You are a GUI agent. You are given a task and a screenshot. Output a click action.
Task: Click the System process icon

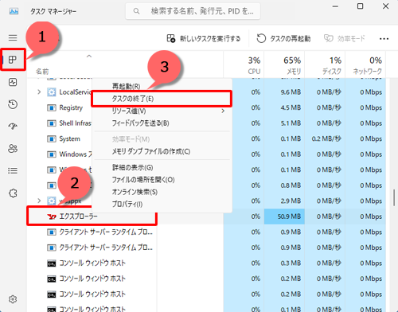point(52,138)
